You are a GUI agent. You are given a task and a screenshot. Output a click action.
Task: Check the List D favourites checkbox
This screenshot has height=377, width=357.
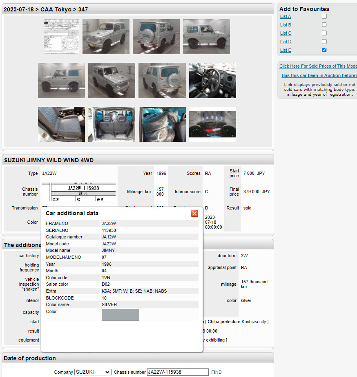324,42
